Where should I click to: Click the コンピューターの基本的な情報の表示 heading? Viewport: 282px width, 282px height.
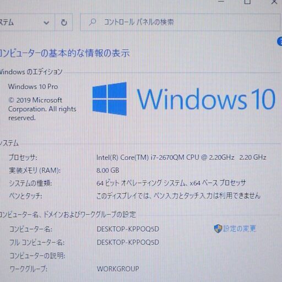click(64, 53)
